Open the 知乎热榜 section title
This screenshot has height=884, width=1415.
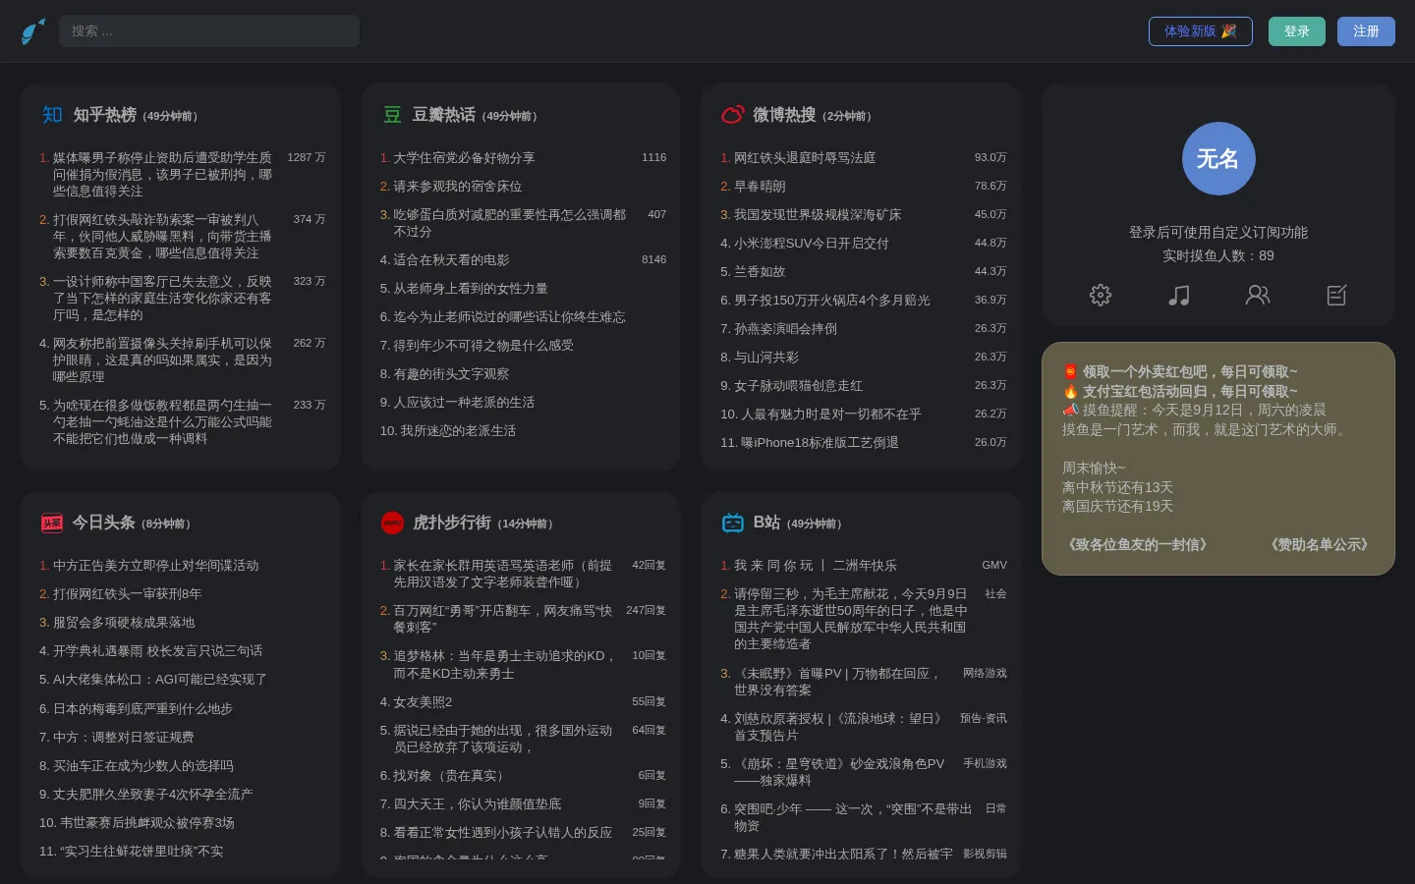tap(104, 115)
